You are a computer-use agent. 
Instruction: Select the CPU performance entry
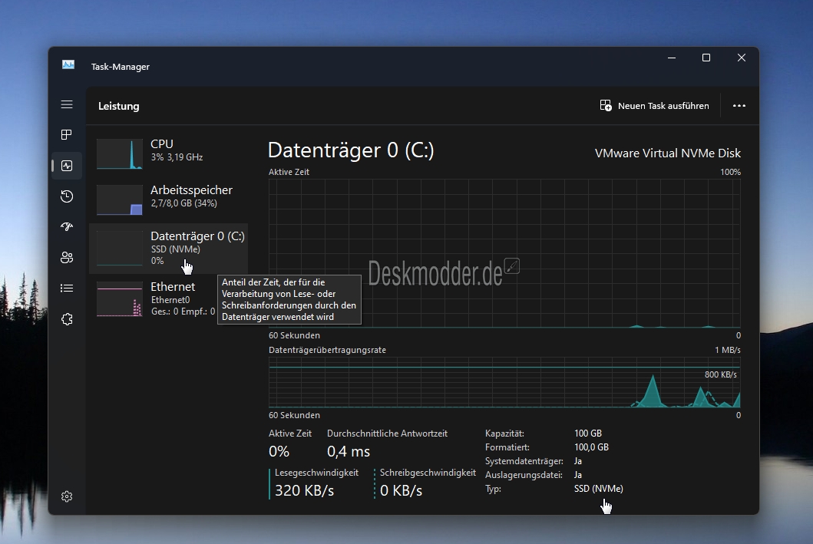tap(169, 153)
